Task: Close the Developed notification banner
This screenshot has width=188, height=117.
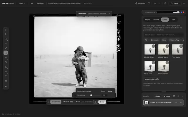Action: pyautogui.click(x=109, y=13)
